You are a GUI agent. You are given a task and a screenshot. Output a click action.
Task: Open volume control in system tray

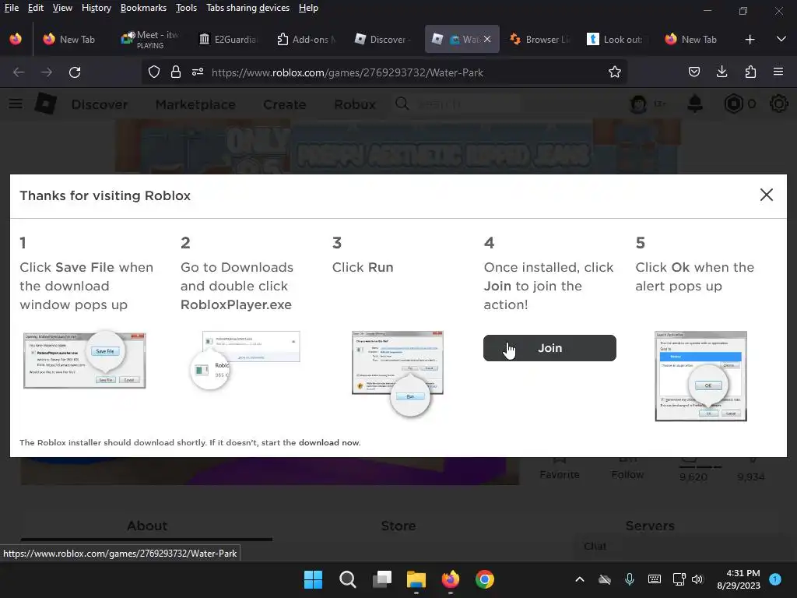(x=697, y=579)
